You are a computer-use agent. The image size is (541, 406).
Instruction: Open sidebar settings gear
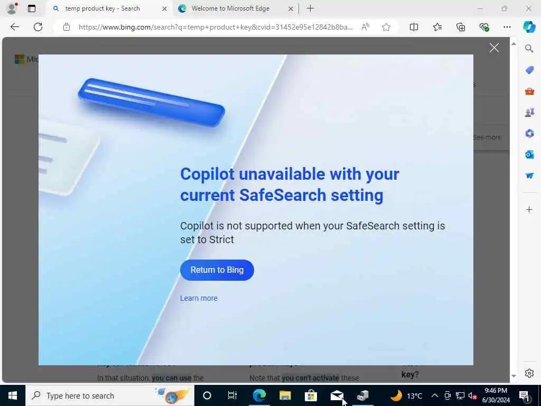(529, 373)
